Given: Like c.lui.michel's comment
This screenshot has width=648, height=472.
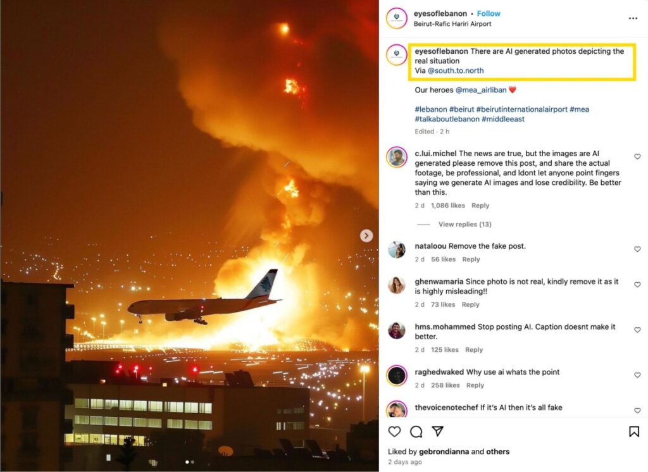Looking at the screenshot, I should 637,156.
